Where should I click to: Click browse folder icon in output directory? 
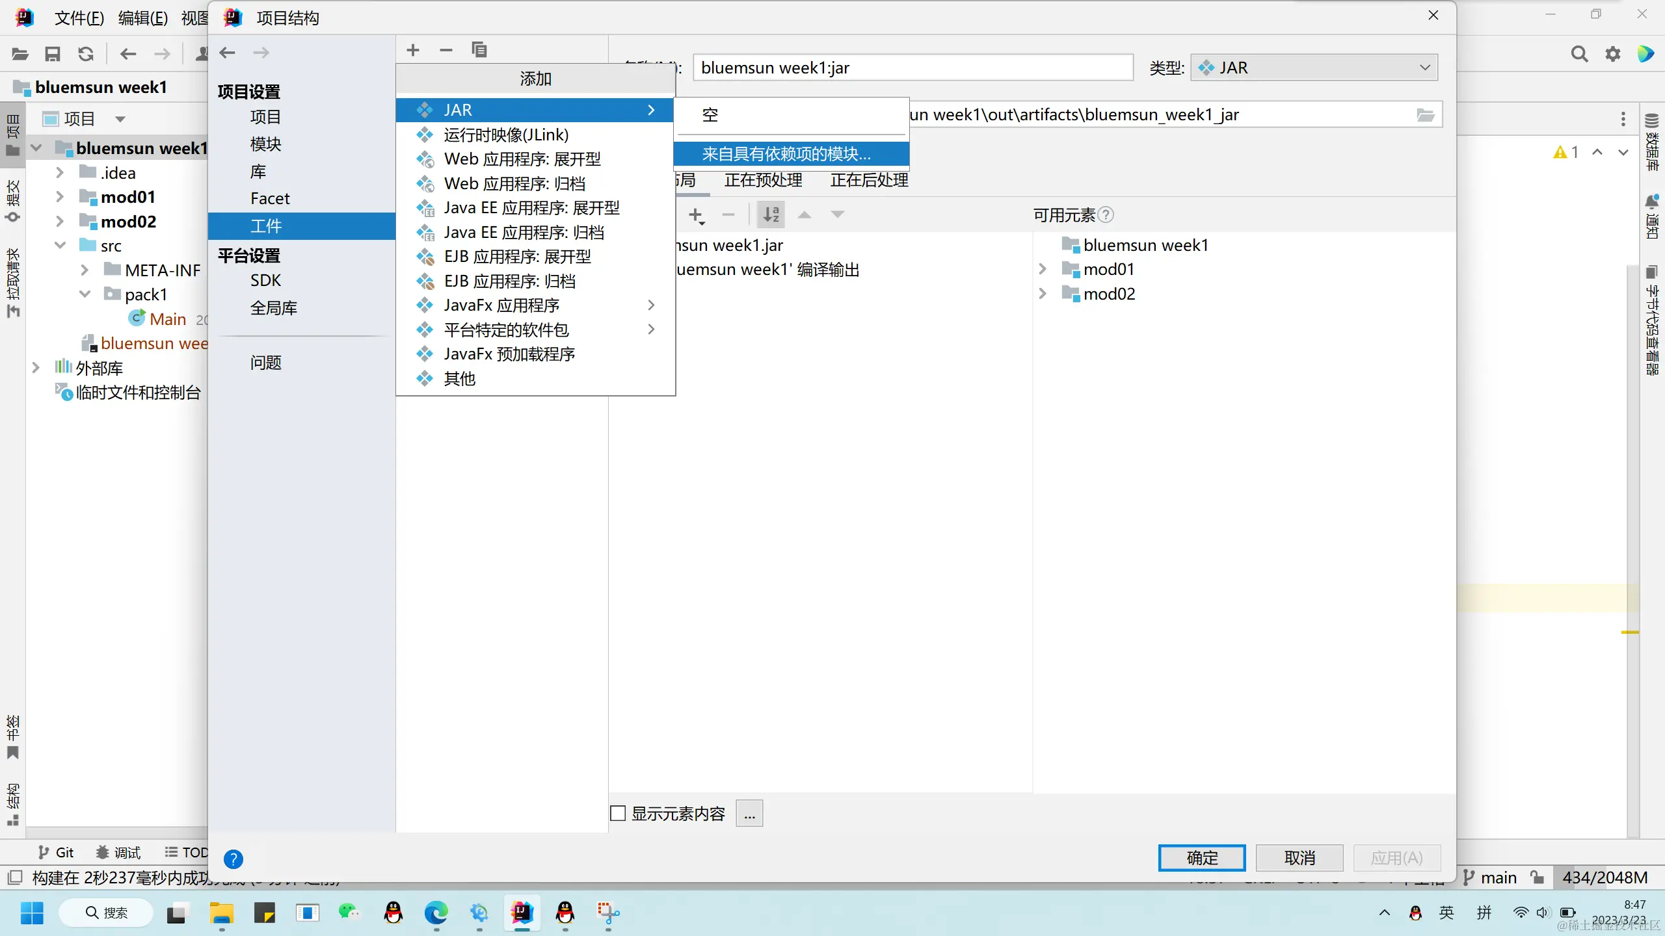click(1426, 115)
